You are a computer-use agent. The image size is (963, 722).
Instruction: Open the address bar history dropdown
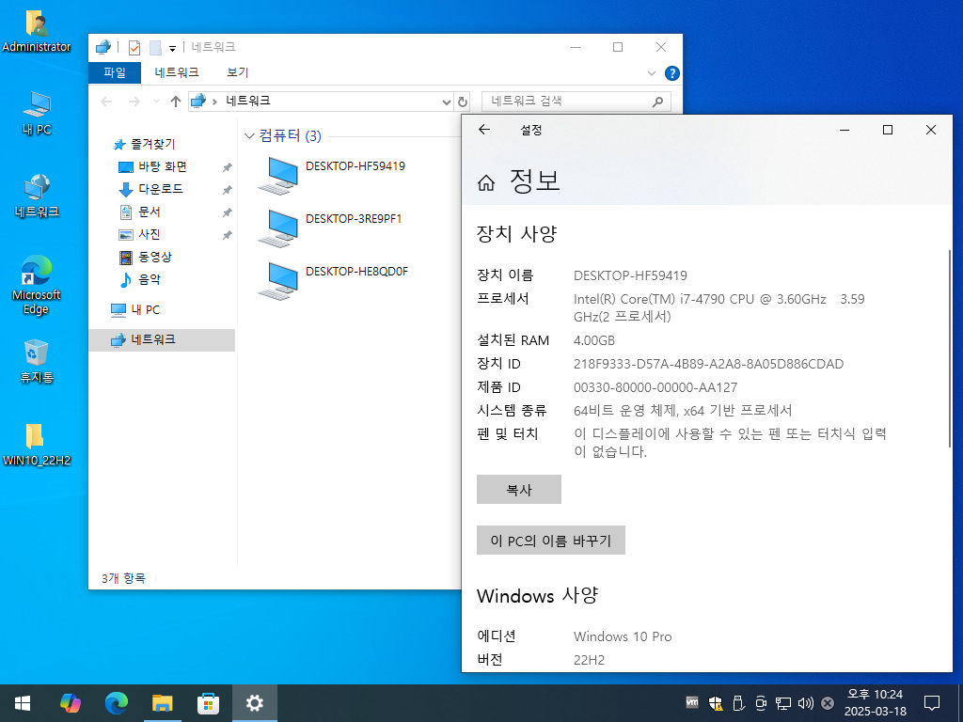point(447,102)
